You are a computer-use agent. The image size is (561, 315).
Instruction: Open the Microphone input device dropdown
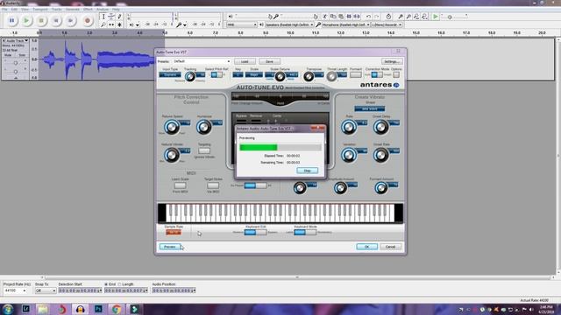coord(345,24)
